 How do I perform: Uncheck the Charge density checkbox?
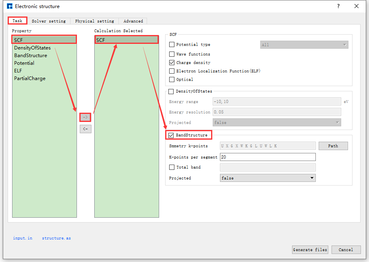click(172, 63)
